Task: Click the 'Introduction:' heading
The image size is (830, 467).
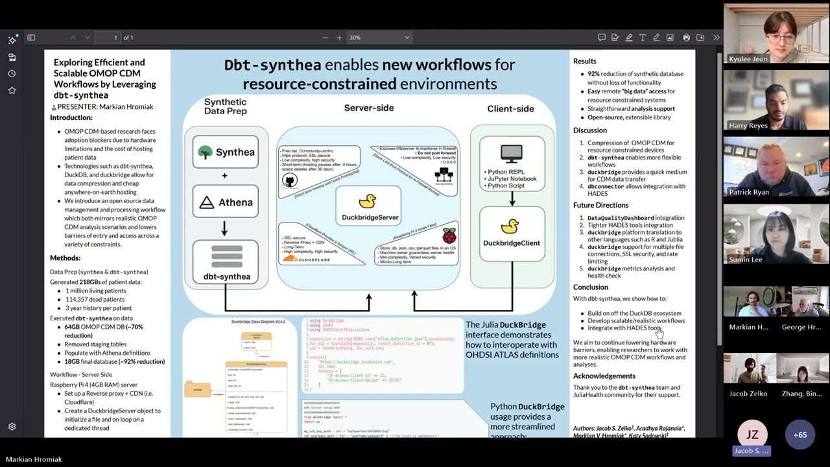Action: [x=71, y=117]
